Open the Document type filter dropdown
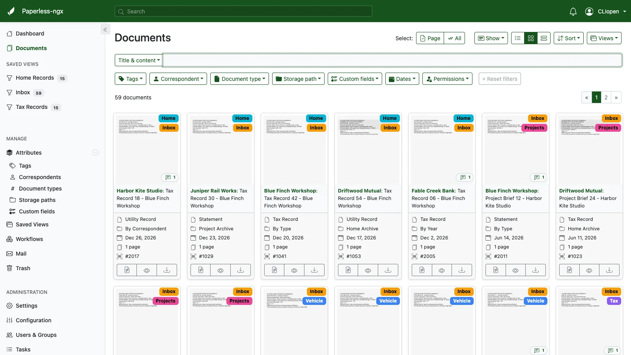Viewport: 631px width, 355px height. [x=240, y=79]
